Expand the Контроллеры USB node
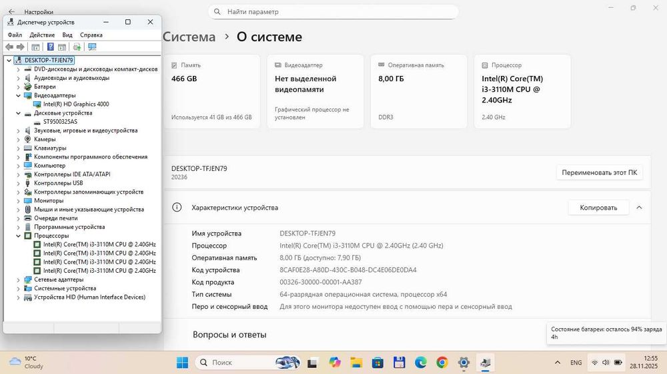667x374 pixels. pos(18,183)
